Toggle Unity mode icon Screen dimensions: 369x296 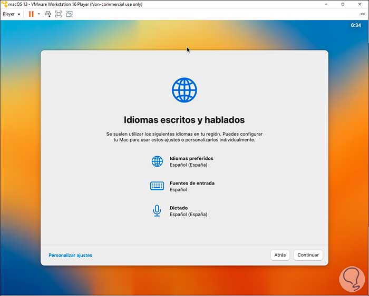click(x=70, y=14)
